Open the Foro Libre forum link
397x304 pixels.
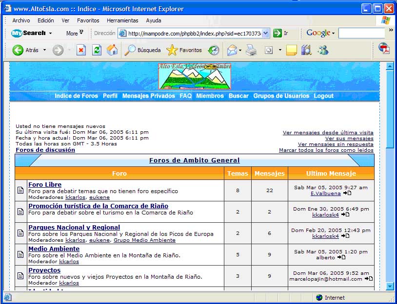pos(45,184)
